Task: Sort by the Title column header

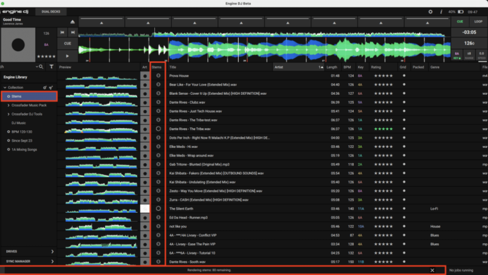Action: click(x=220, y=67)
